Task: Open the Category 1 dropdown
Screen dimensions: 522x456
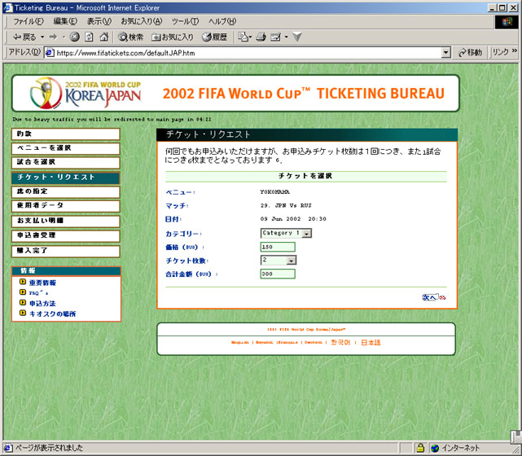Action: click(286, 233)
